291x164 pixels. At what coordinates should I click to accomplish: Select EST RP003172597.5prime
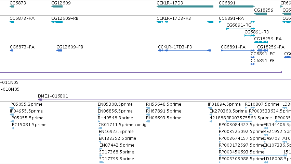[241, 145]
